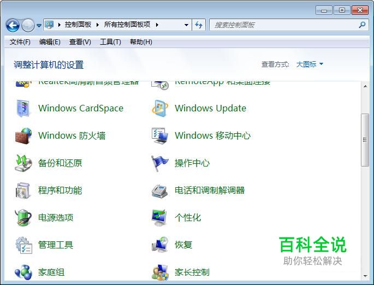Open the 编辑(E) menu
The width and height of the screenshot is (374, 285).
(x=50, y=42)
